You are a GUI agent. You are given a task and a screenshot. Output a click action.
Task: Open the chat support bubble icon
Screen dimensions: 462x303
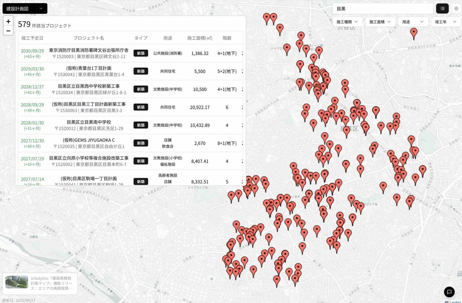pos(449,292)
